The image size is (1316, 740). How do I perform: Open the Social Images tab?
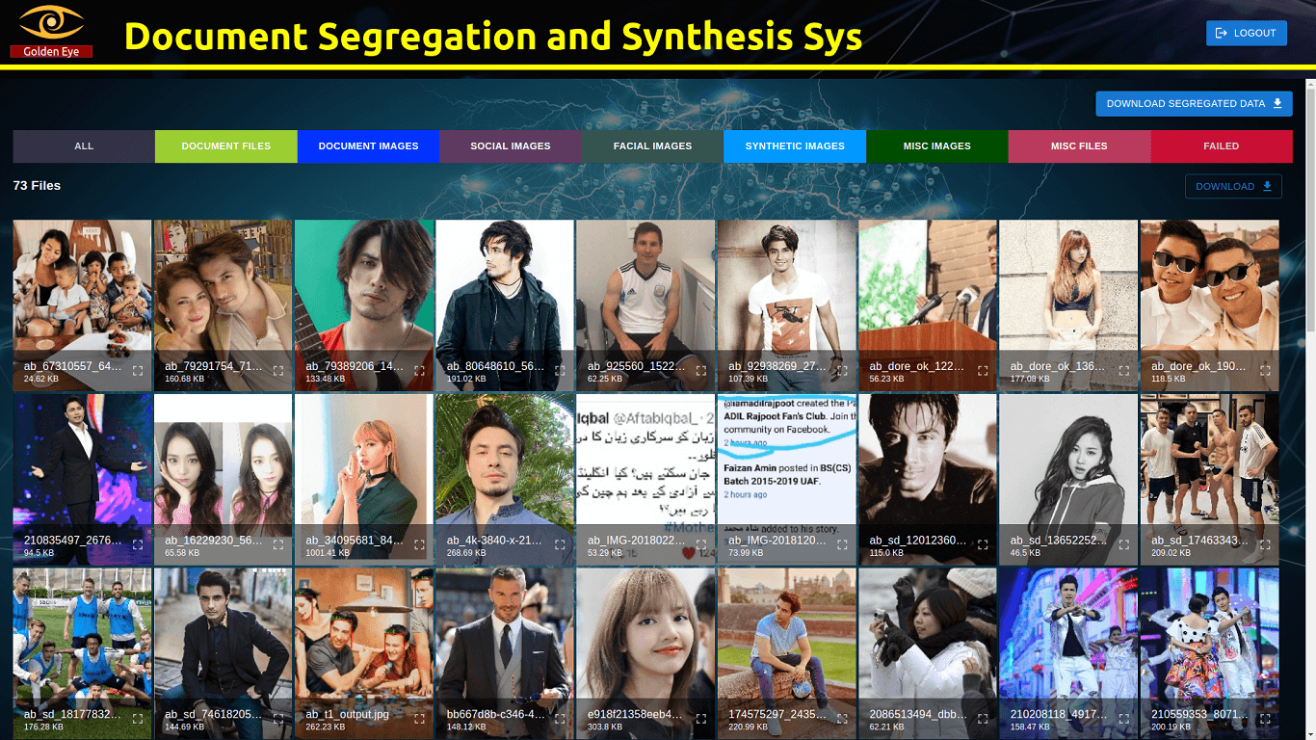point(510,146)
